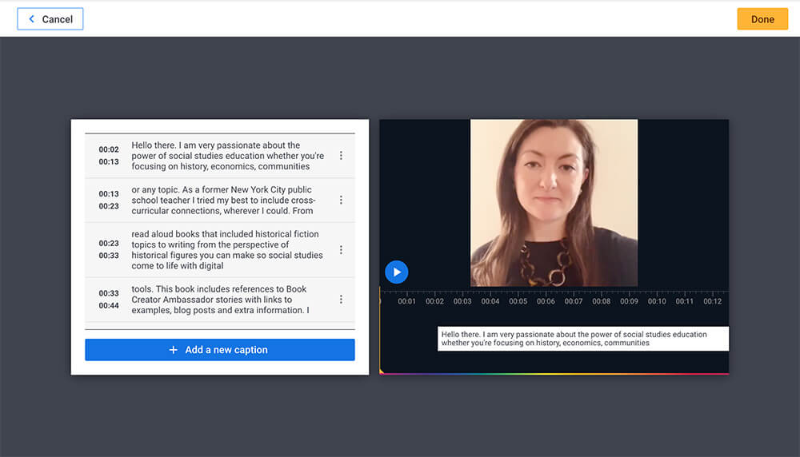Edit caption text starting 'Hello there'

point(228,156)
